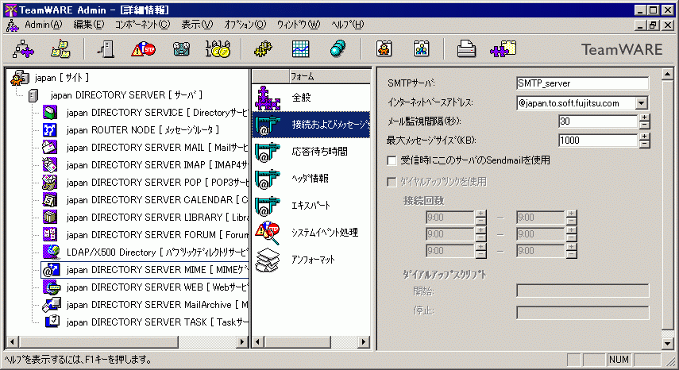Open the コンポーネント(C) menu
Screen dimensions: 679x370
point(142,25)
